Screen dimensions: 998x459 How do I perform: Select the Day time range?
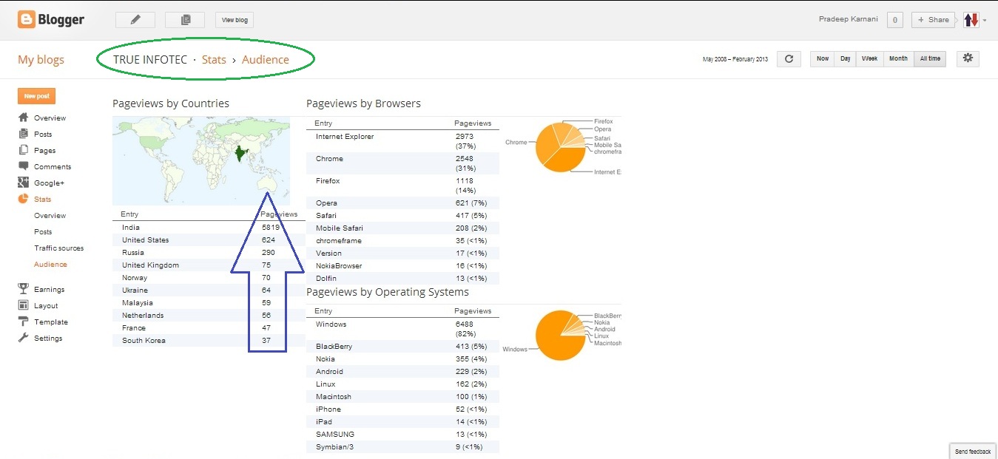coord(845,59)
